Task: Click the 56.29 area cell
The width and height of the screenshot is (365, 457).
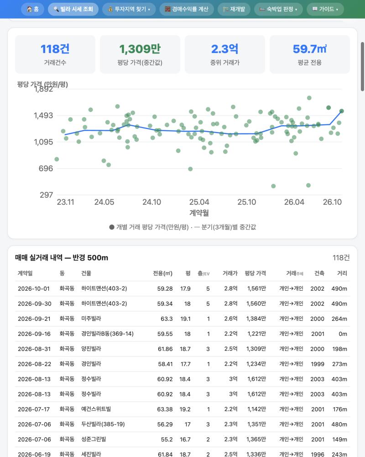Action: 165,425
